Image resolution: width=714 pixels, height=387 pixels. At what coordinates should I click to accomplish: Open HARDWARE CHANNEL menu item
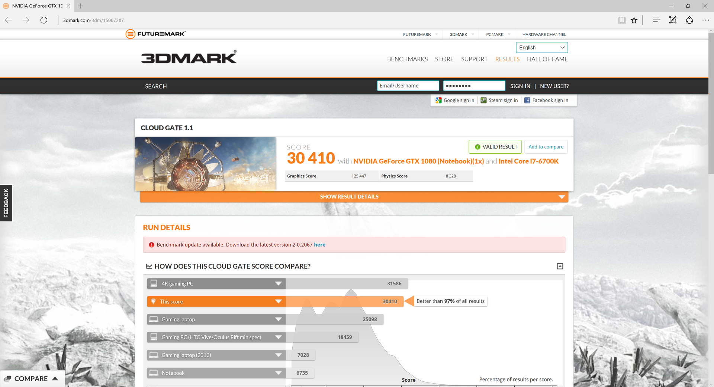(544, 34)
